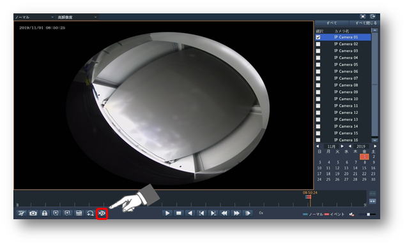Image resolution: width=407 pixels, height=246 pixels.
Task: Mute audio with the speaker icon
Action: [351, 214]
